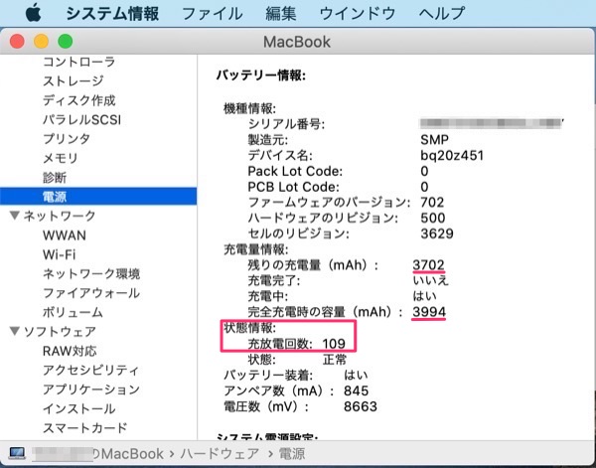This screenshot has height=468, width=596.
Task: Click the 状態 value 正常
Action: coord(335,360)
